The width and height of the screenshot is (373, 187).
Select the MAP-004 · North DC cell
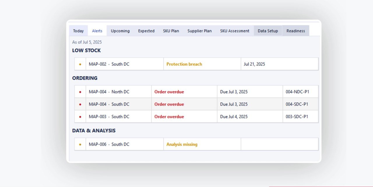pos(119,92)
